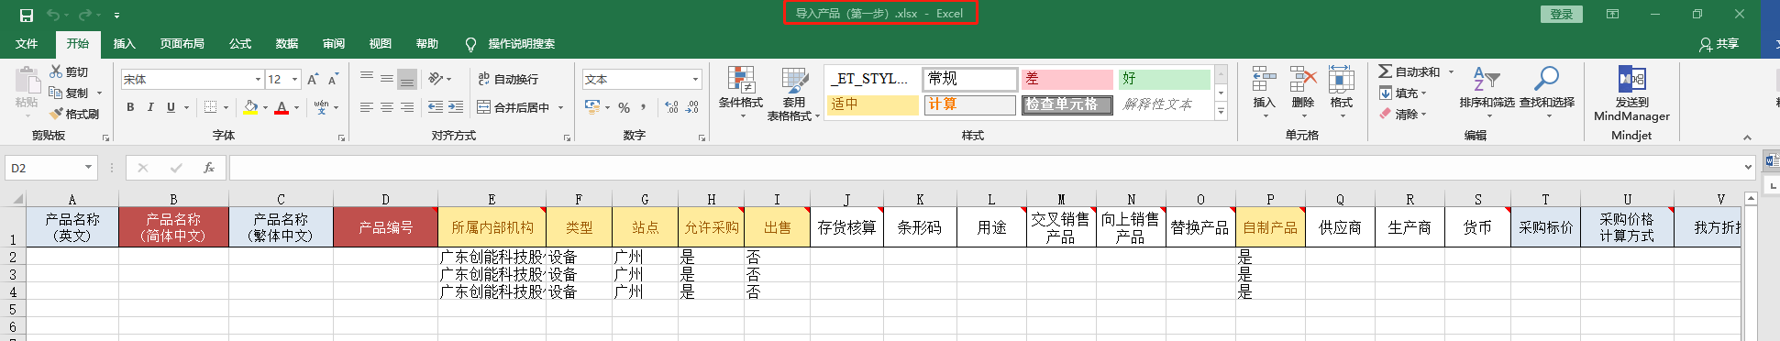This screenshot has width=1780, height=341.
Task: Open the fill color dropdown arrow
Action: pos(265,108)
